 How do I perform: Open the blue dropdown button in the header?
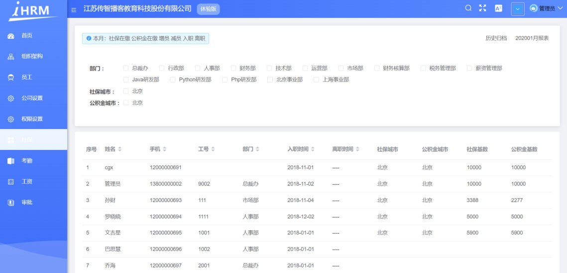[518, 9]
